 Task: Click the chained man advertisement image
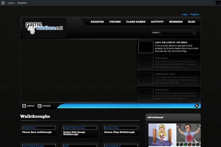(189, 135)
